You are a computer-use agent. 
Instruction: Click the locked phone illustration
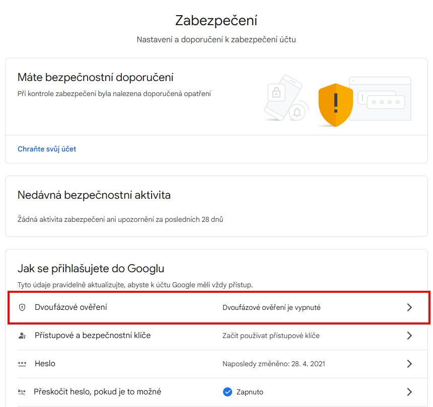coord(282,97)
